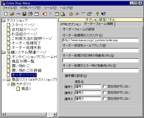Screen dimensions: 144x118
Task: Click the Open folder toolbar icon
Action: (x=12, y=14)
